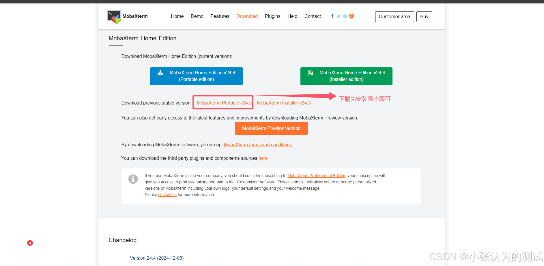Image resolution: width=544 pixels, height=266 pixels.
Task: Download MobaXterm Installer v24.3 link
Action: click(284, 103)
